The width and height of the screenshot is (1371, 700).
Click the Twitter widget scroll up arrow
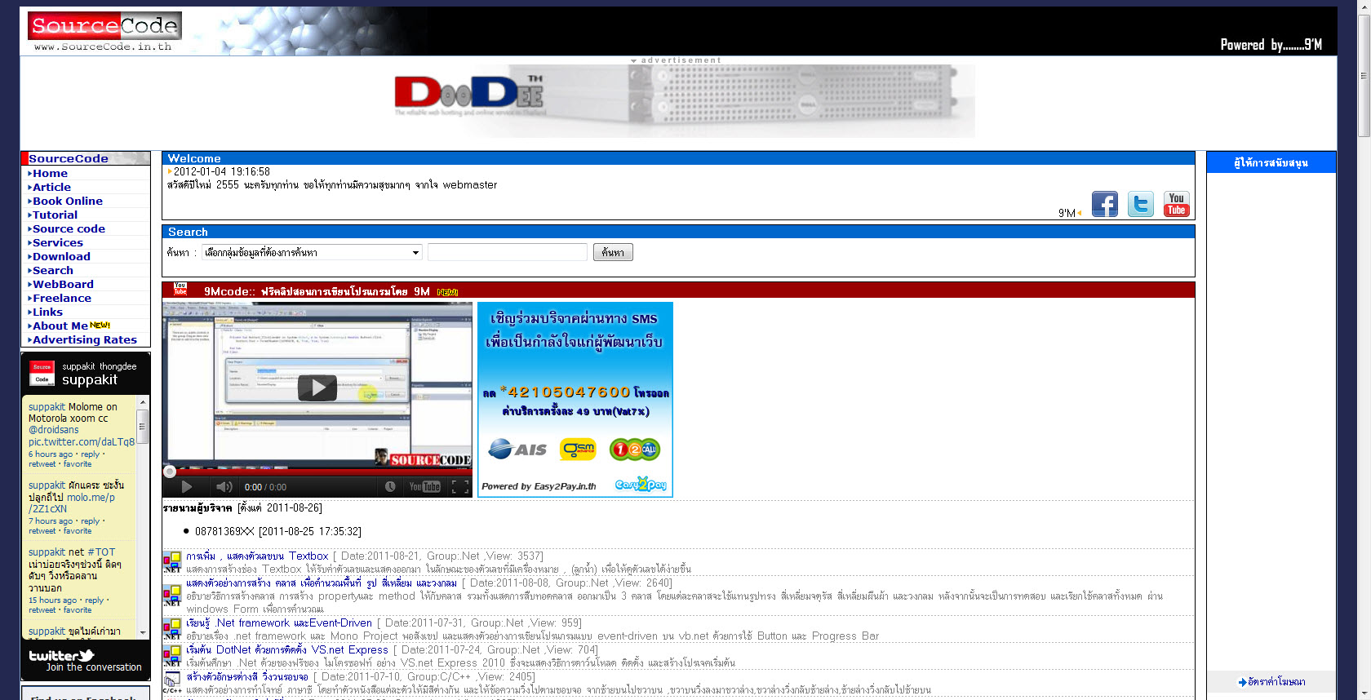click(143, 402)
